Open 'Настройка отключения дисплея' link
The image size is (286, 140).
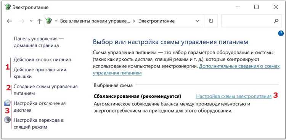(40, 107)
